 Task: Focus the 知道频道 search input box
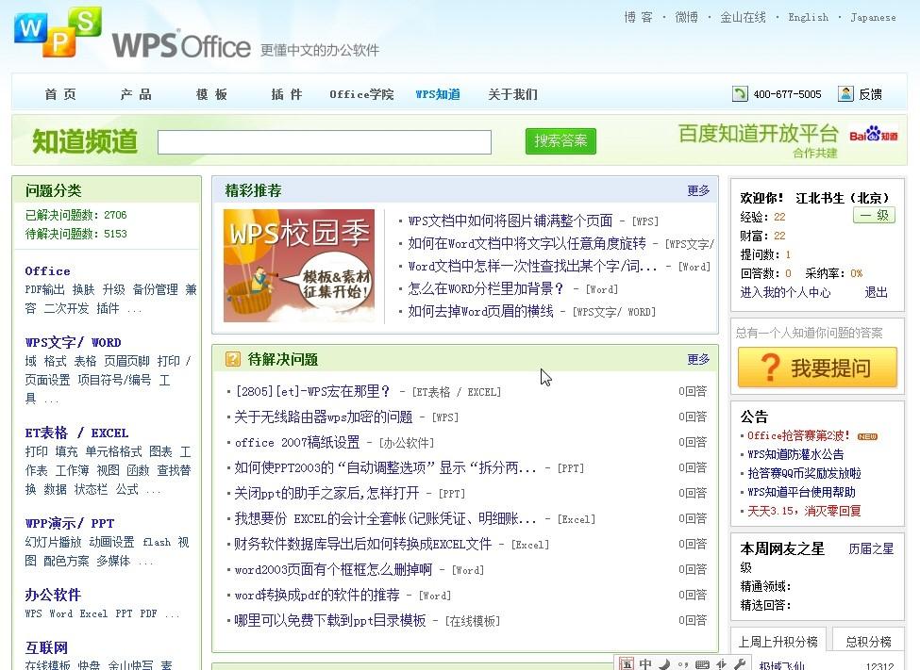[325, 142]
